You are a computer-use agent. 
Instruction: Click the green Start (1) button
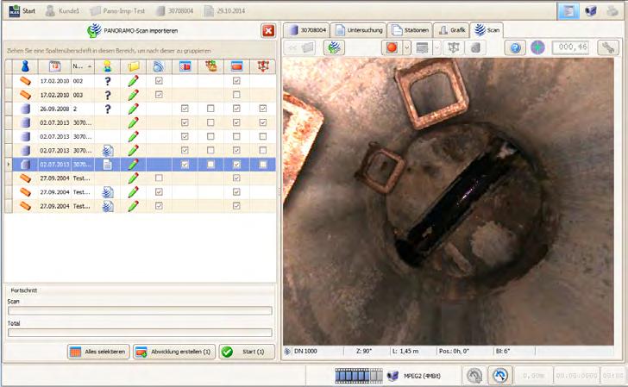tap(247, 352)
